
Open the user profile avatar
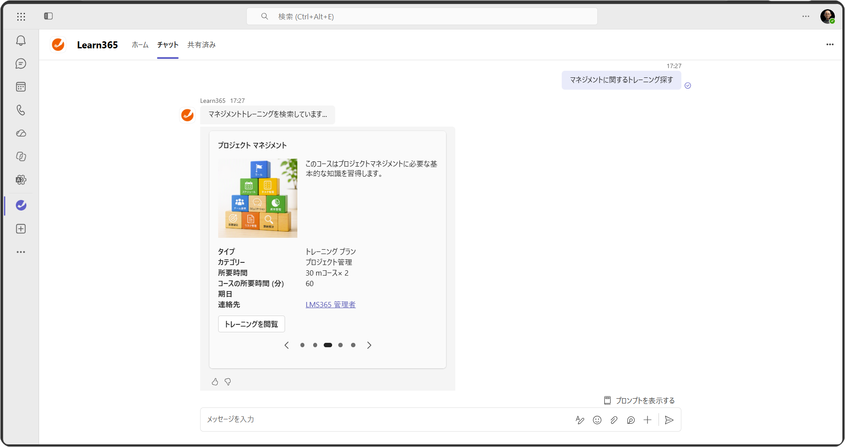pos(827,16)
